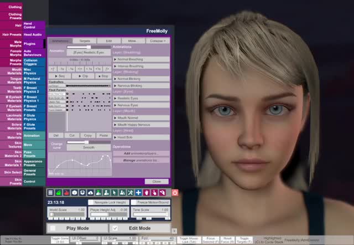Play Head Bob animation entry
The width and height of the screenshot is (354, 245).
click(x=142, y=137)
